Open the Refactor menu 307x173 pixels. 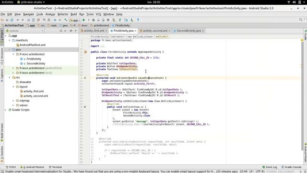(x=63, y=14)
